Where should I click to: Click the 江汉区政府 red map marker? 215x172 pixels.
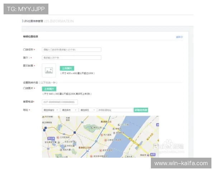(58, 137)
